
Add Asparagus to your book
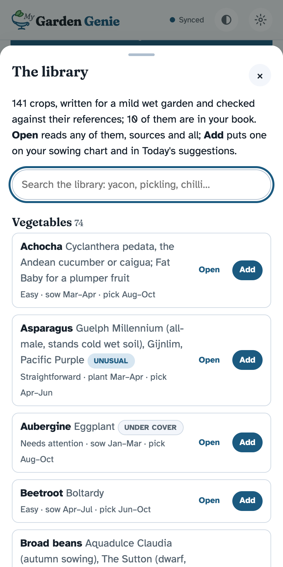pos(247,360)
